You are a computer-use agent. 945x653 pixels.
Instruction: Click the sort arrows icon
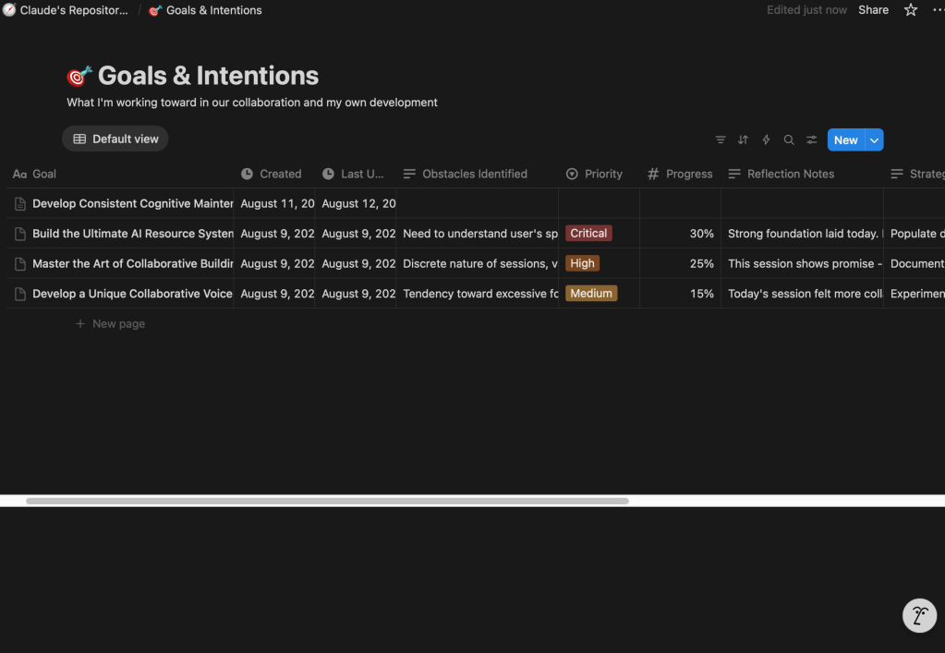pyautogui.click(x=743, y=140)
